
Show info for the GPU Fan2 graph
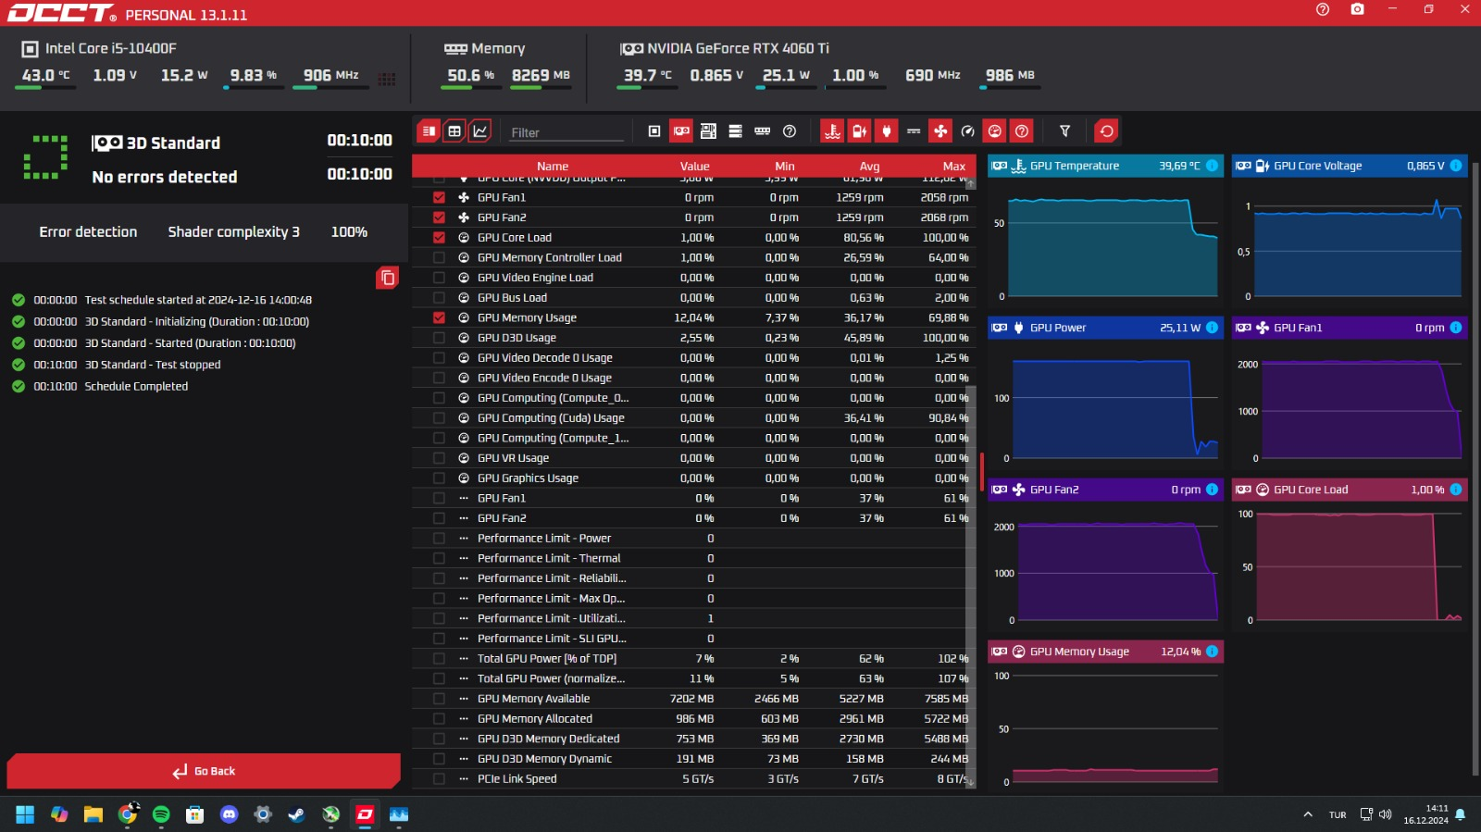(1212, 490)
